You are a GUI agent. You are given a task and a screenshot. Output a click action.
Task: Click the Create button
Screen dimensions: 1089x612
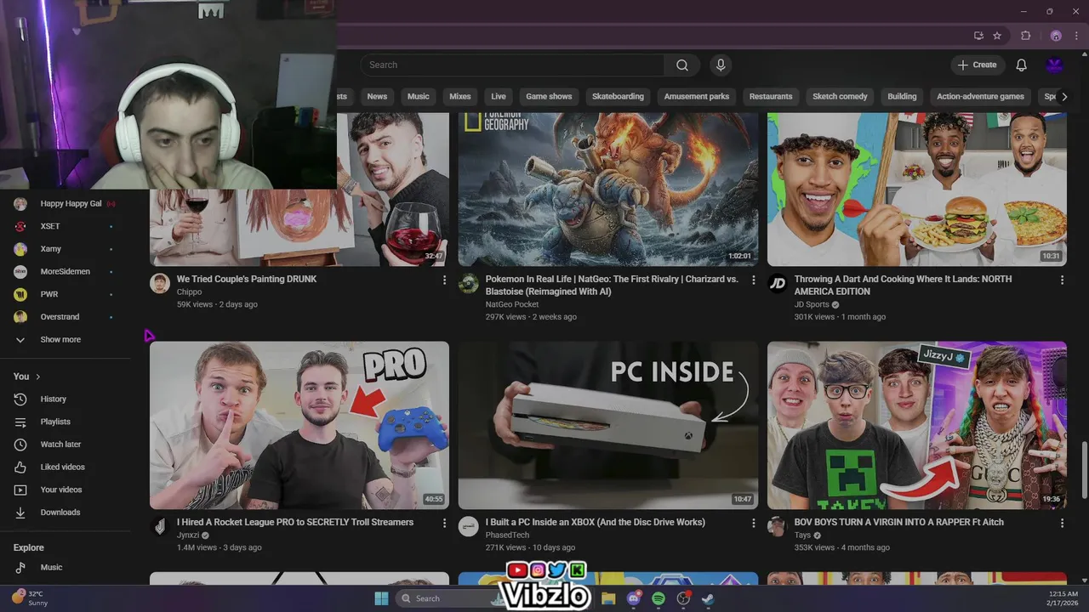pyautogui.click(x=978, y=65)
